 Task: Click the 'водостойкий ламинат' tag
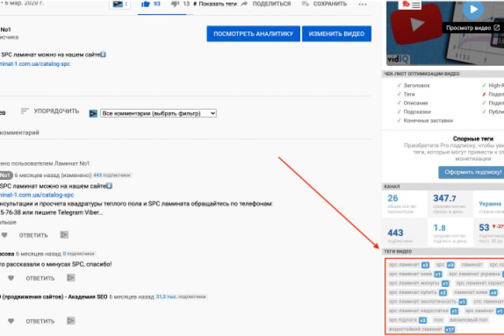[x=415, y=329]
